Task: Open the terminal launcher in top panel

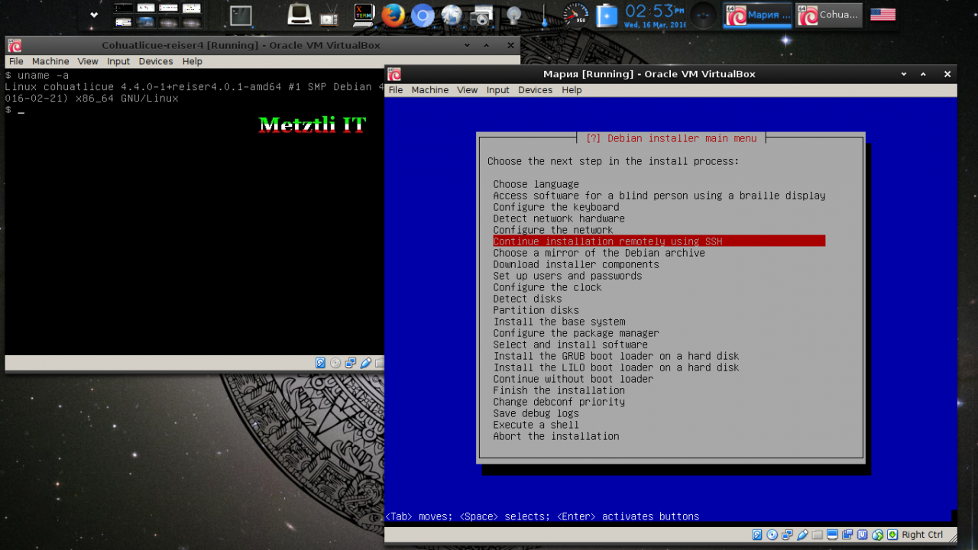Action: tap(241, 15)
